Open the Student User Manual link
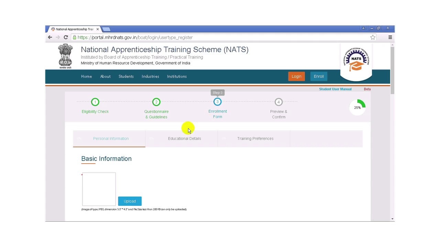 (335, 89)
